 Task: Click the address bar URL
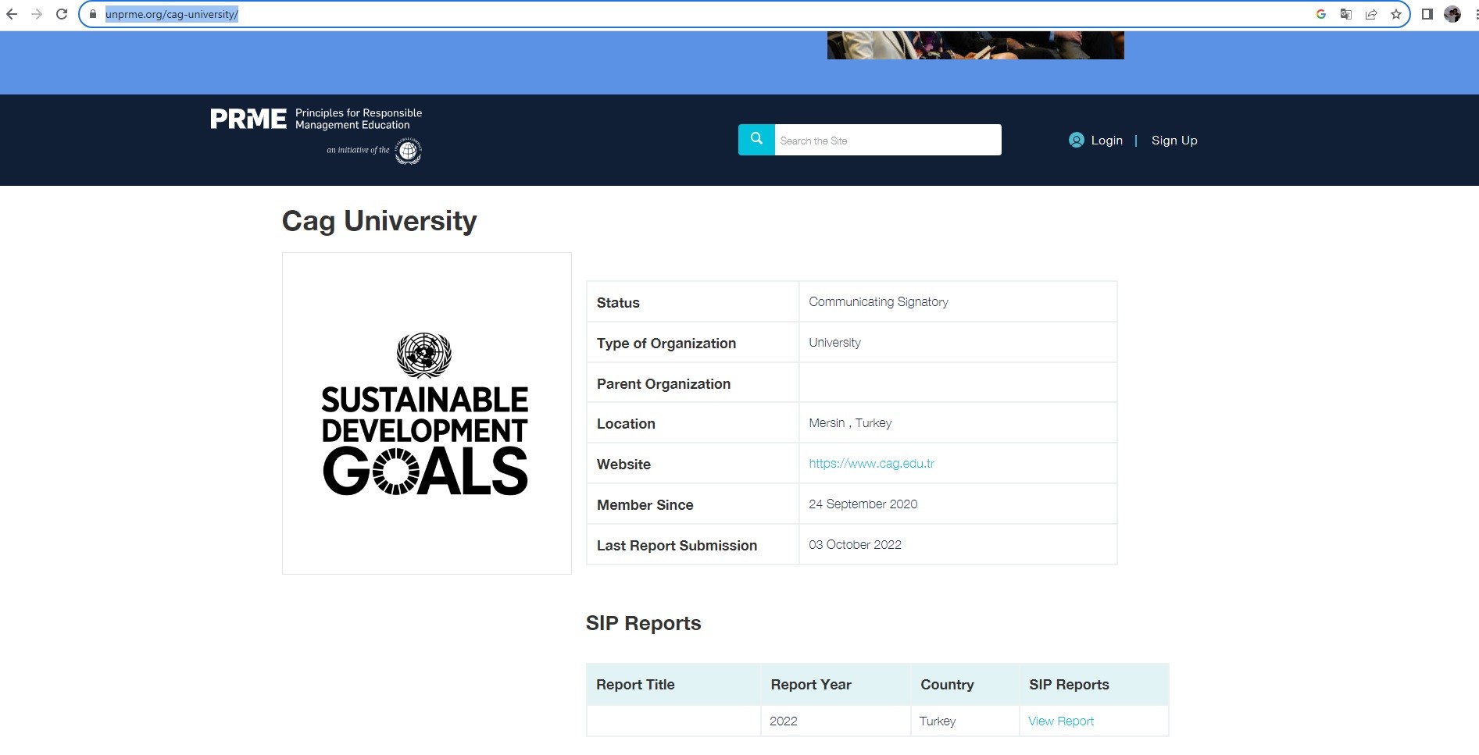[x=172, y=14]
